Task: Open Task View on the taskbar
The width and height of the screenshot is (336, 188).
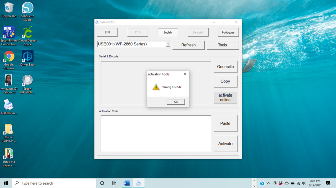Action: (114, 183)
